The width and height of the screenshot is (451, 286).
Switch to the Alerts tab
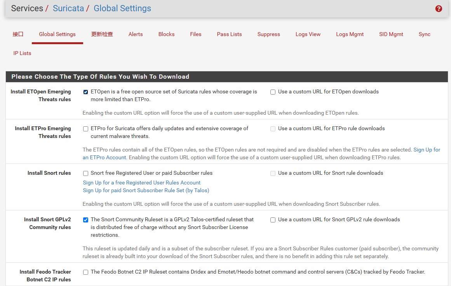(136, 34)
